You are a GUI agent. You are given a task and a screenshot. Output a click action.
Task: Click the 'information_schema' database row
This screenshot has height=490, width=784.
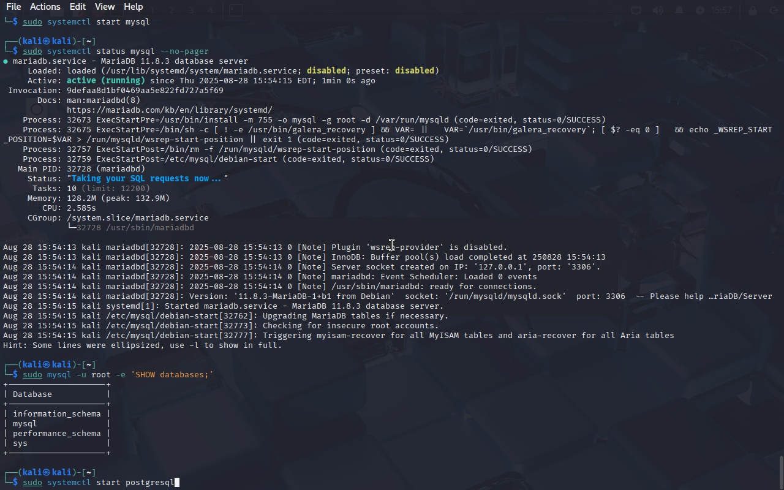[57, 413]
